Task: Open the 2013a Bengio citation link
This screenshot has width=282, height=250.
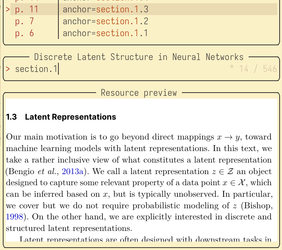Action: [x=73, y=172]
